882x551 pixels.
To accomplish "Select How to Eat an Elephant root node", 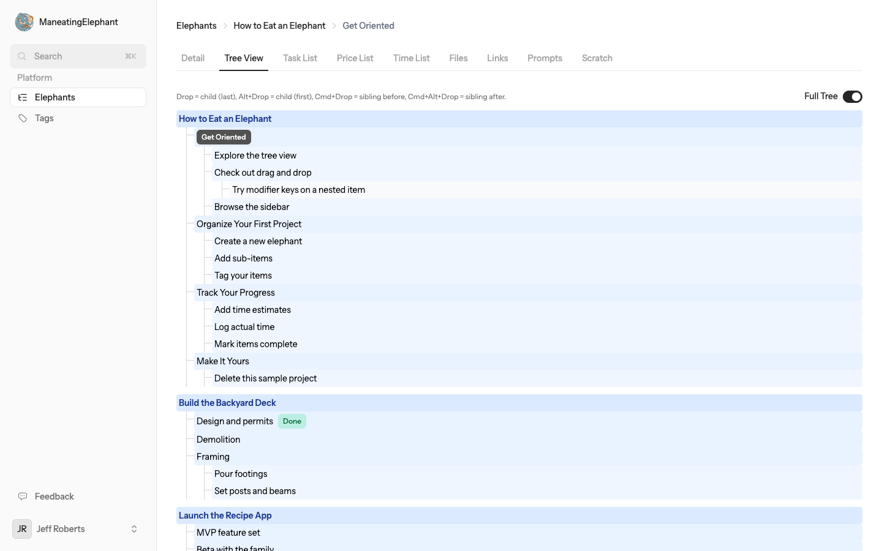I will [519, 119].
